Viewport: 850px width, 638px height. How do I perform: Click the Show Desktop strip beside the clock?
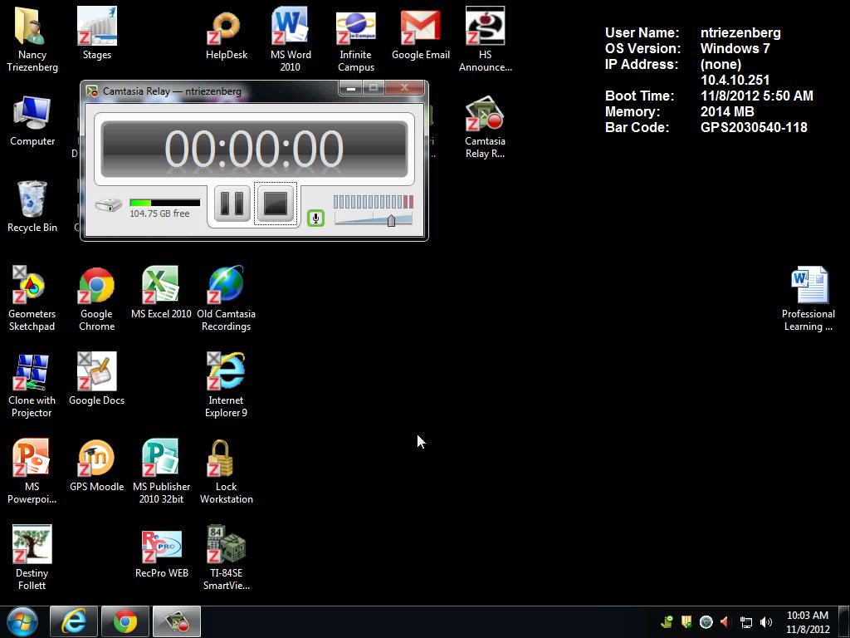(844, 621)
